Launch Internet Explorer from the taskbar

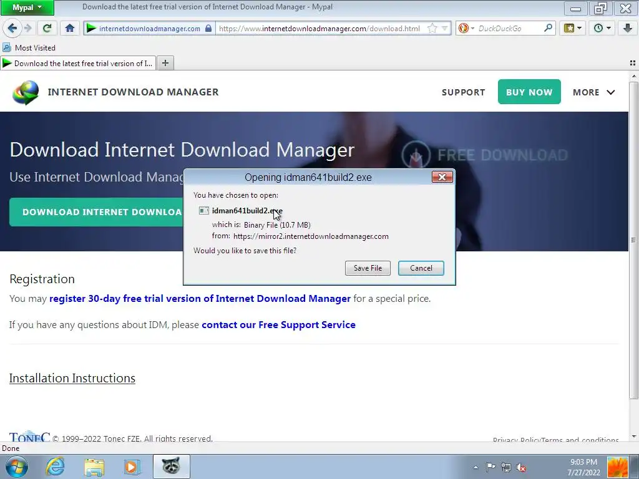55,467
